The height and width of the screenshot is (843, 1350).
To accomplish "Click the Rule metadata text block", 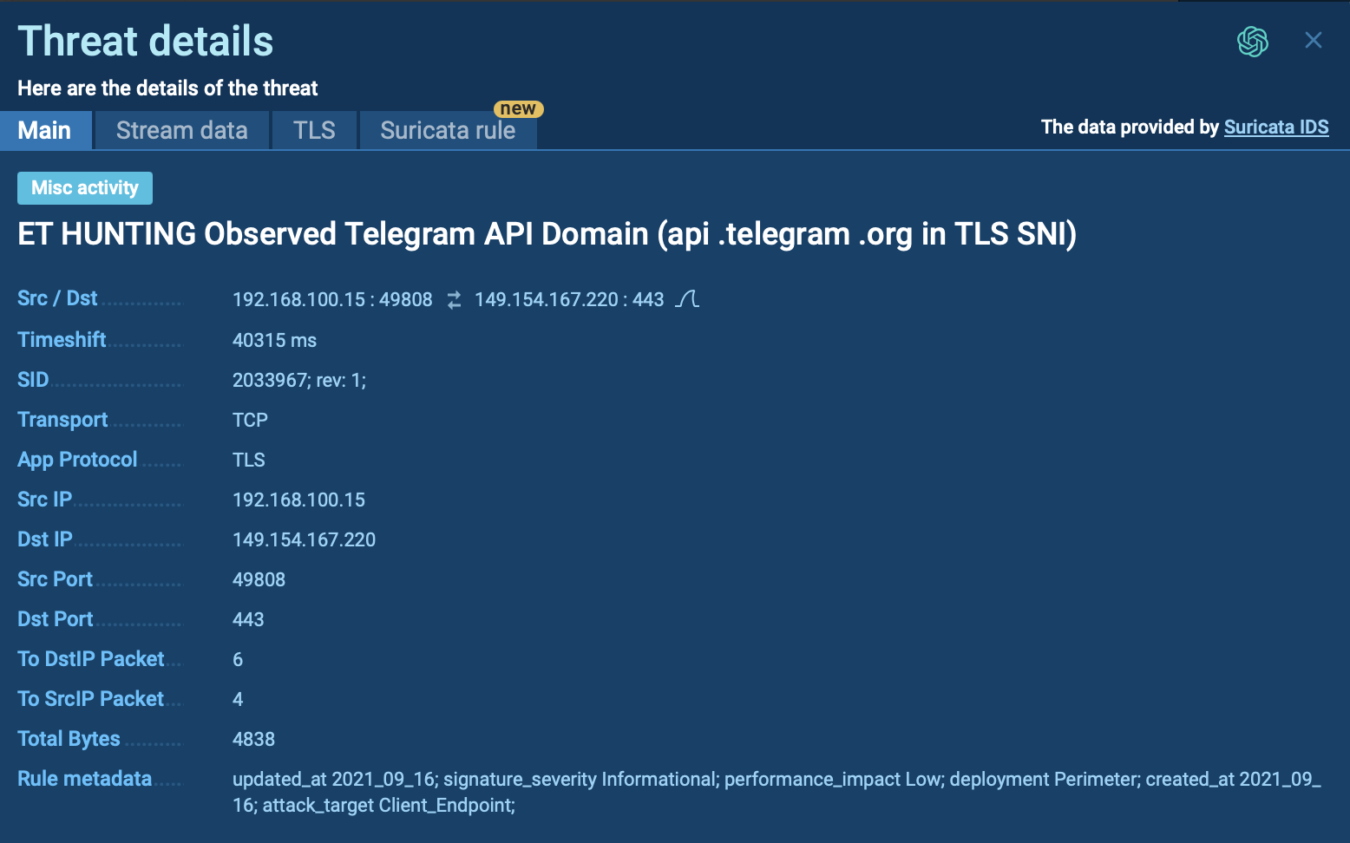I will (x=777, y=792).
